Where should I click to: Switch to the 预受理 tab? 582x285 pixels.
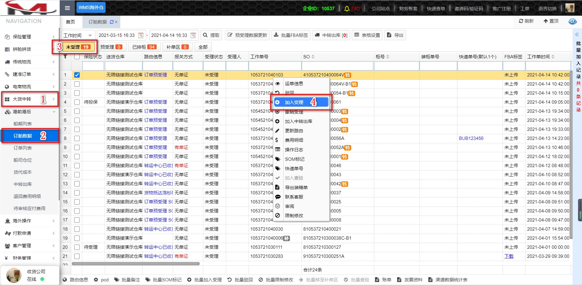tap(111, 47)
